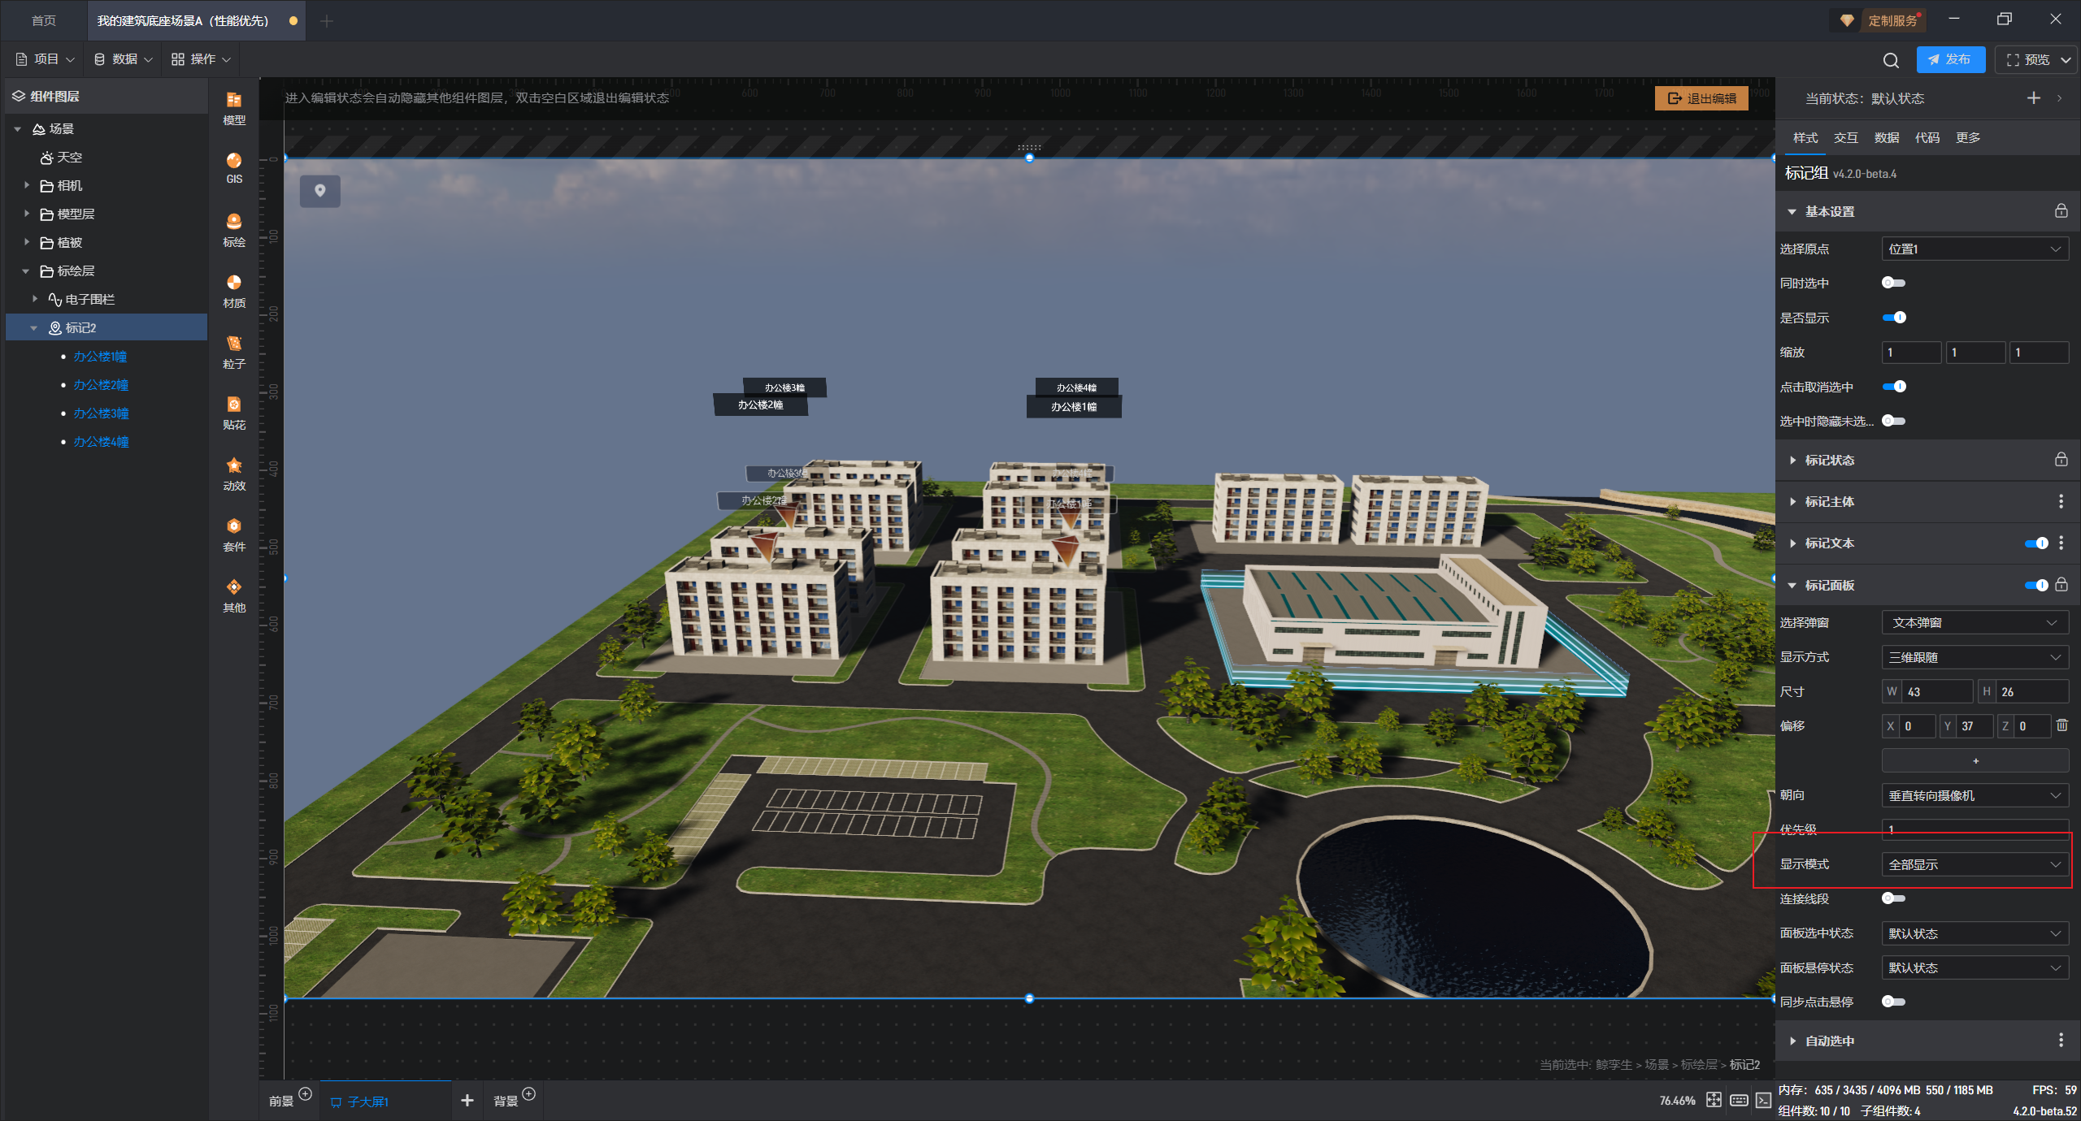Screen dimensions: 2081x1121
Task: Select the 粒子 component icon
Action: click(x=234, y=351)
